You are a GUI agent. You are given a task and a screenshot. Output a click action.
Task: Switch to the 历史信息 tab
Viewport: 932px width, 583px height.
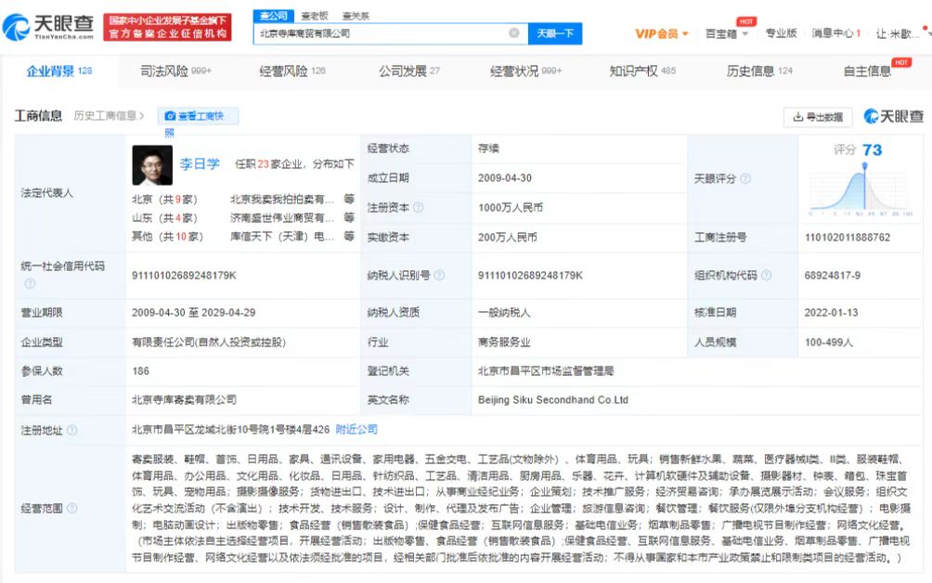759,71
